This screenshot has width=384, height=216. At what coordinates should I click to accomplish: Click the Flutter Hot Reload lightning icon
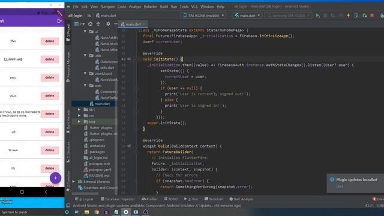tap(348, 16)
